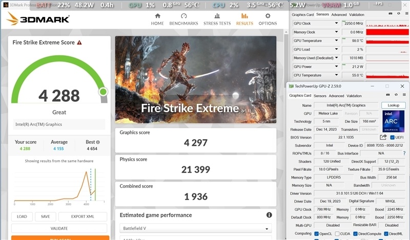Select Validation tab in the sensors GPU-Z window
Image resolution: width=410 pixels, height=240 pixels.
357,15
